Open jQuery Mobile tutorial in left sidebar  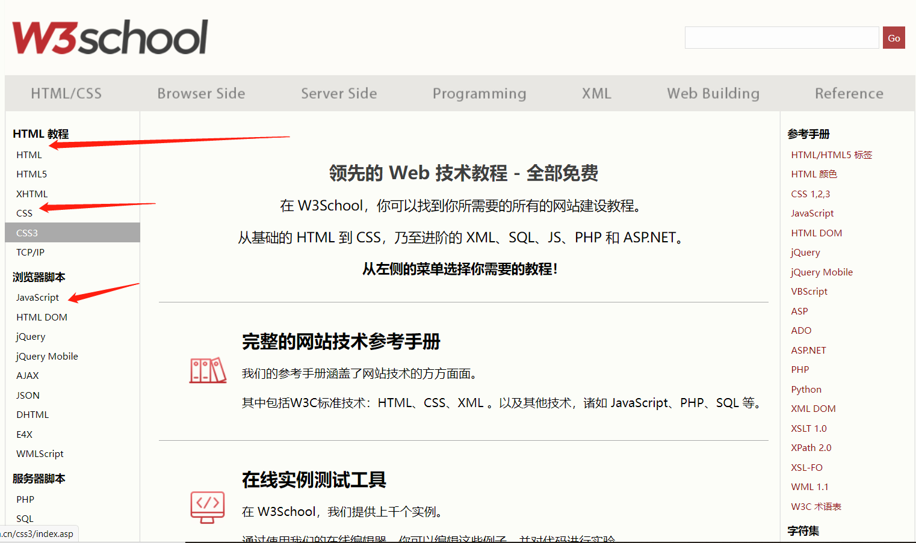(47, 356)
